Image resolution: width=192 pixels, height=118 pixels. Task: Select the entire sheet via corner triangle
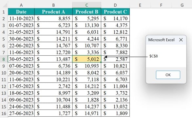pyautogui.click(x=5, y=5)
